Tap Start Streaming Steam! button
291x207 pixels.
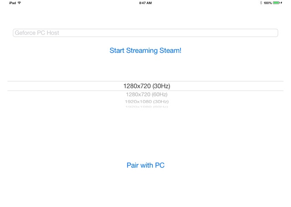coord(145,51)
